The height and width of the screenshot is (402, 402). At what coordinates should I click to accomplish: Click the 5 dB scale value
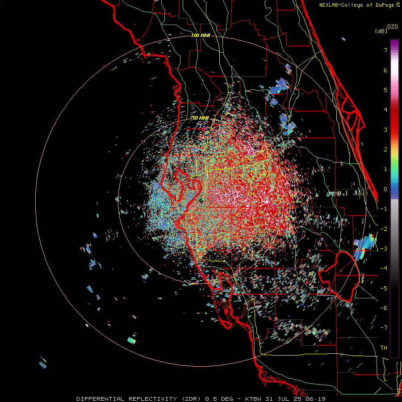pyautogui.click(x=385, y=90)
